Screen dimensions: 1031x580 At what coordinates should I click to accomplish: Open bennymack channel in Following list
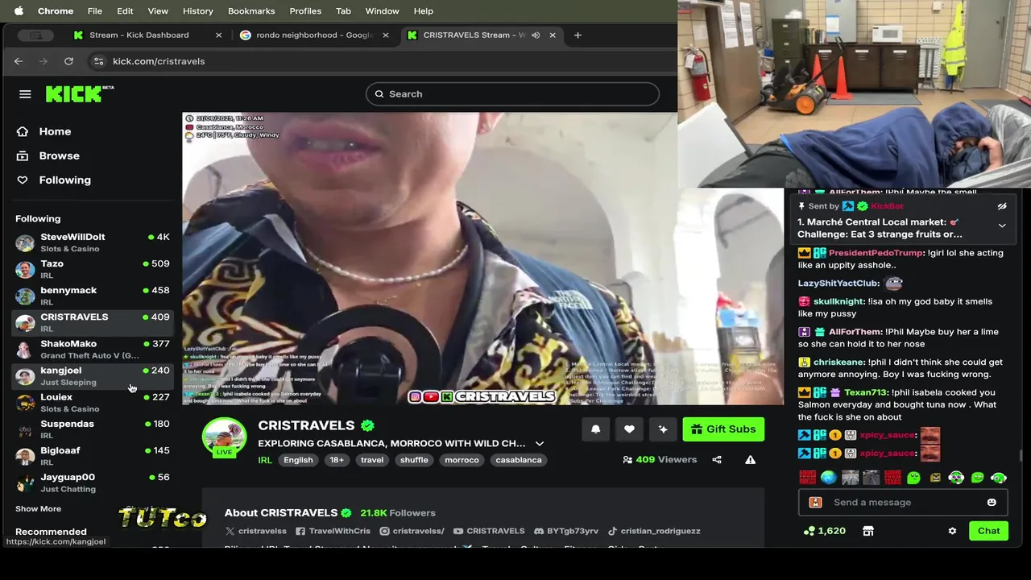(92, 296)
